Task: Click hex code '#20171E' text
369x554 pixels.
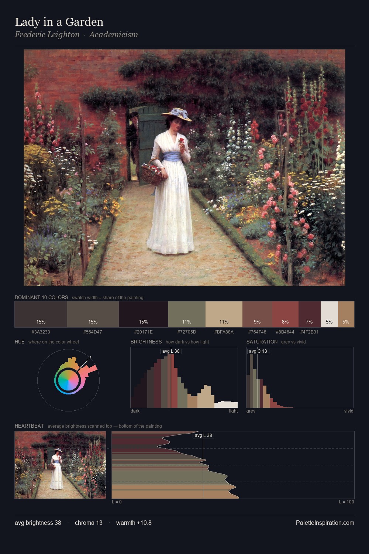Action: tap(144, 332)
